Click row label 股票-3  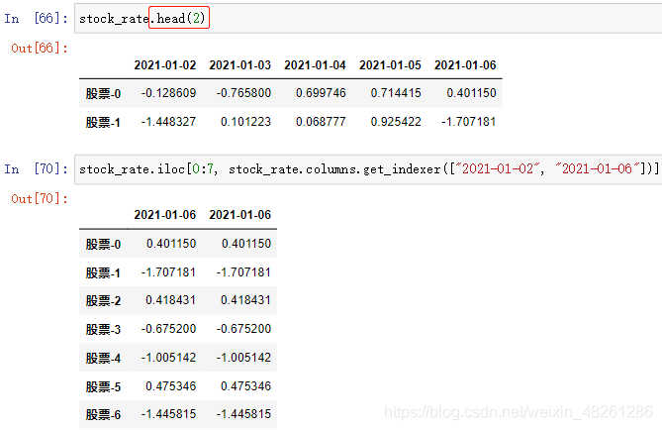click(104, 329)
